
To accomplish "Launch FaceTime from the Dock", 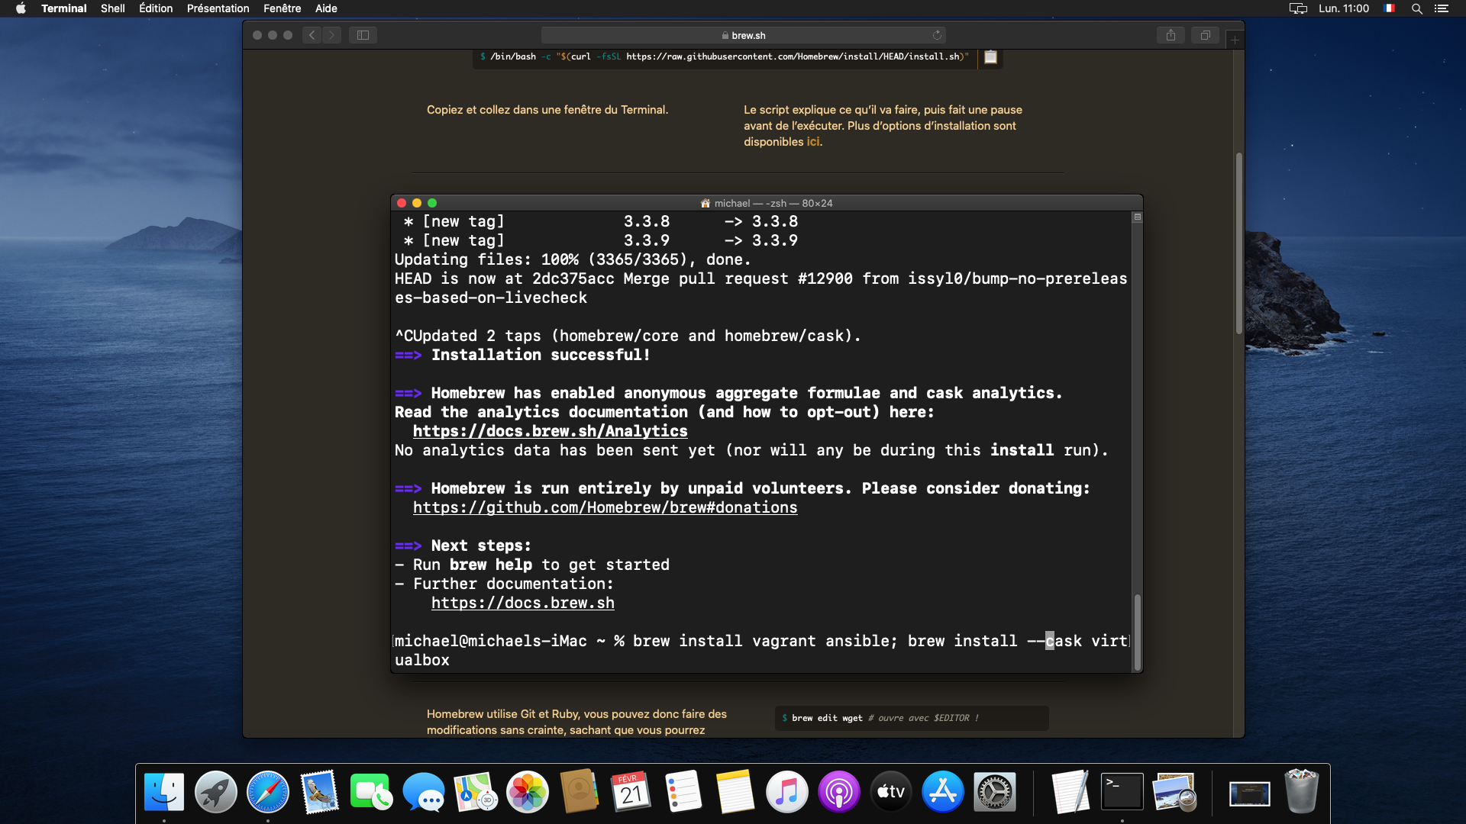I will click(x=372, y=792).
